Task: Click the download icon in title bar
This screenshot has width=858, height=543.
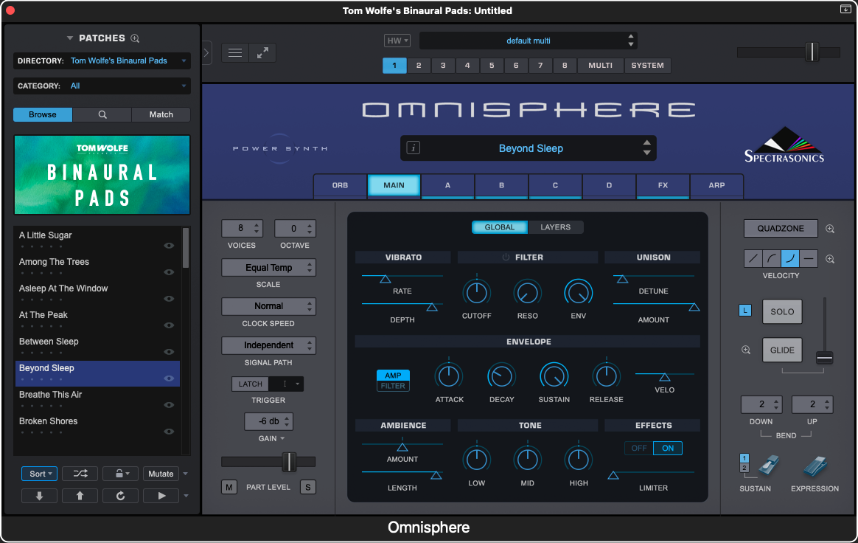Action: click(845, 10)
